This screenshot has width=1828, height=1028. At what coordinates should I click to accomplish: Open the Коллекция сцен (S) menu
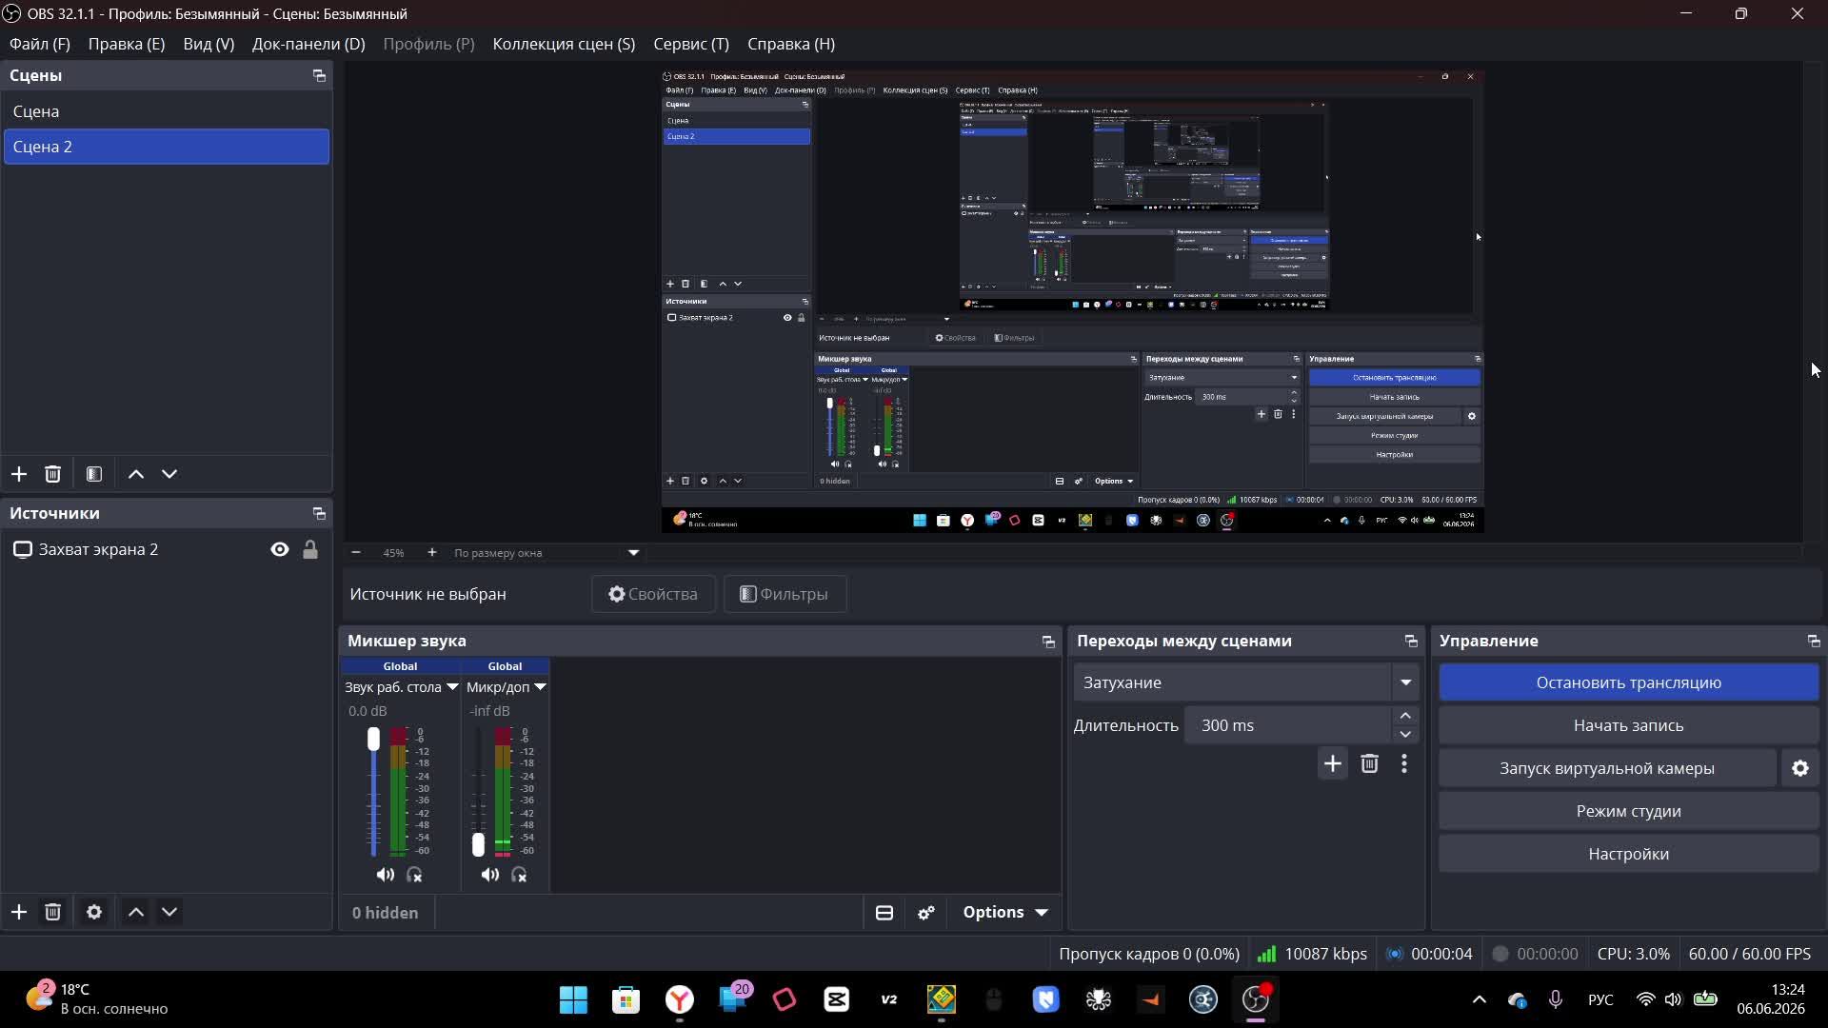[x=564, y=44]
